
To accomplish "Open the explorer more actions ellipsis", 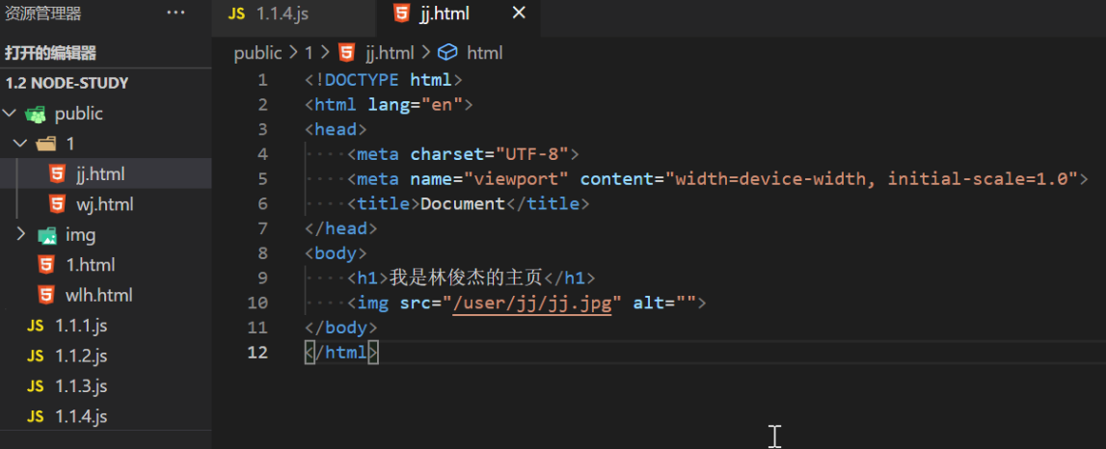I will [175, 13].
